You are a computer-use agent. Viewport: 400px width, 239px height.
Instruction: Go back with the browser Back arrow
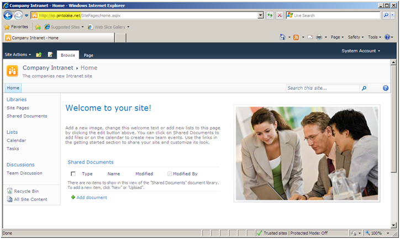(x=8, y=15)
